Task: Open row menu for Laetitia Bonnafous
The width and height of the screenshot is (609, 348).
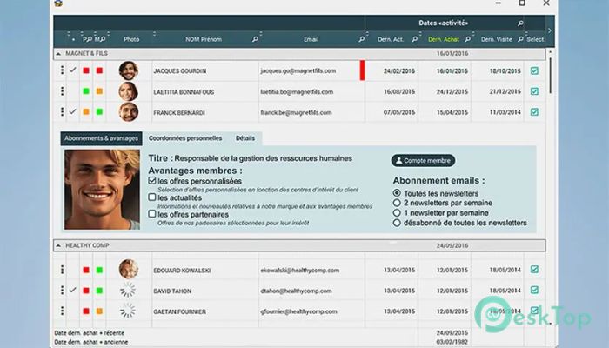Action: coord(62,91)
